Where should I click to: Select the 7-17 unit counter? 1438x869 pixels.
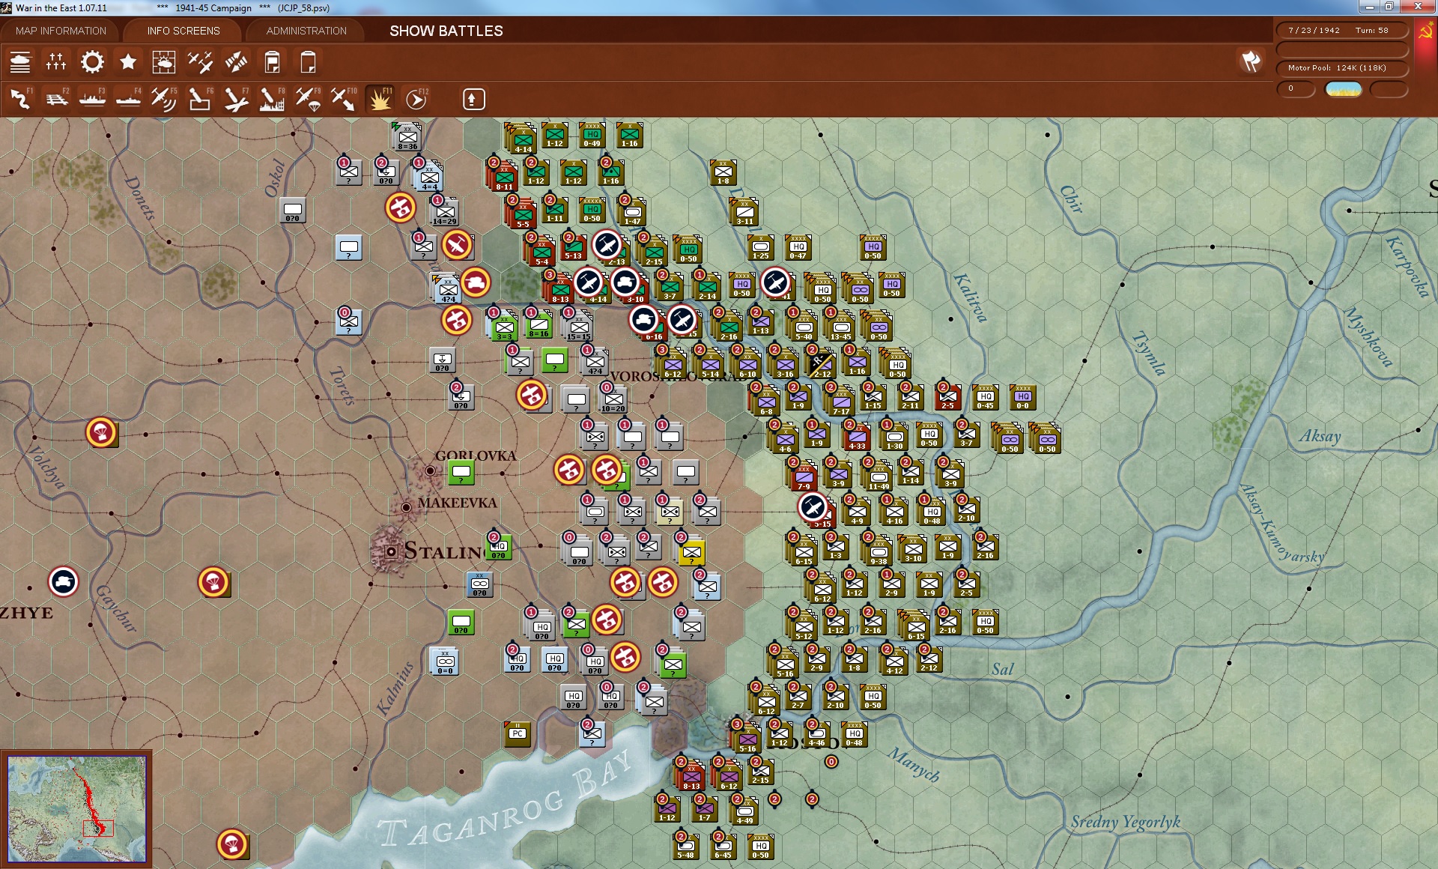(841, 402)
